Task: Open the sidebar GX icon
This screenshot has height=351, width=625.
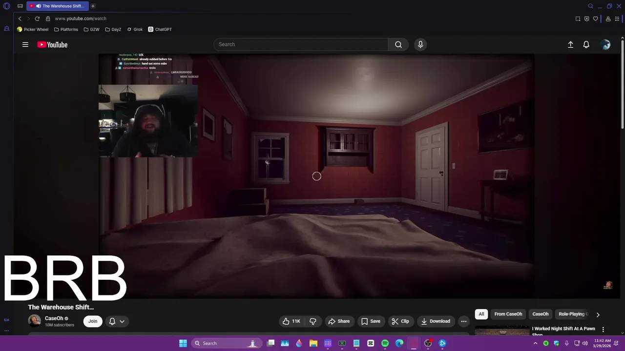Action: [6, 320]
